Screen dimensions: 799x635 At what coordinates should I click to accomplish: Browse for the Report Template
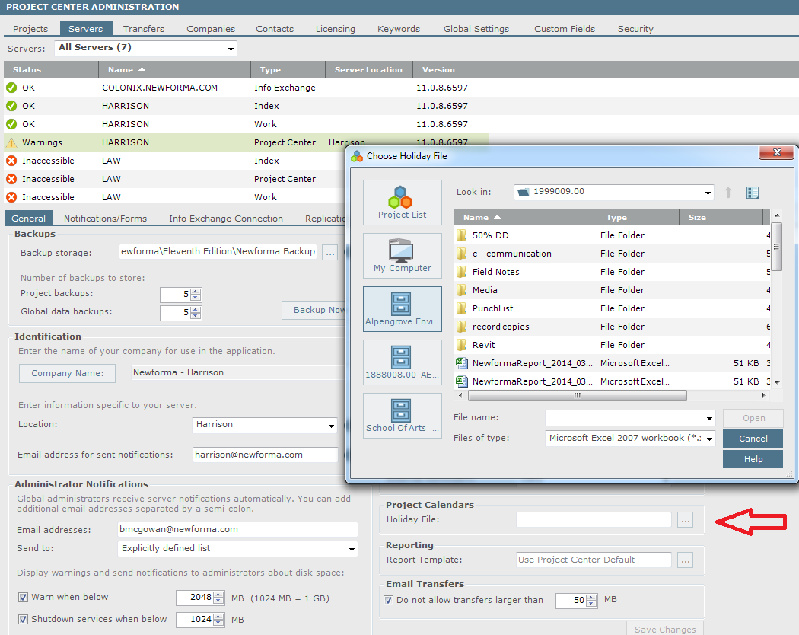pyautogui.click(x=686, y=560)
